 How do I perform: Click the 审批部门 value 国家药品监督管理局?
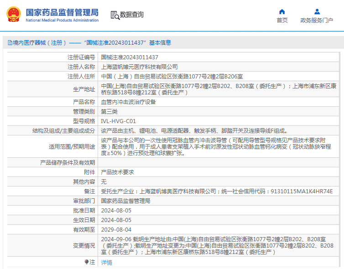coord(125,201)
